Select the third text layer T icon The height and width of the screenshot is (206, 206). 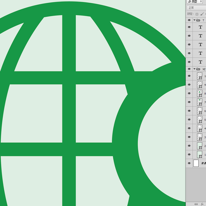tap(200, 44)
